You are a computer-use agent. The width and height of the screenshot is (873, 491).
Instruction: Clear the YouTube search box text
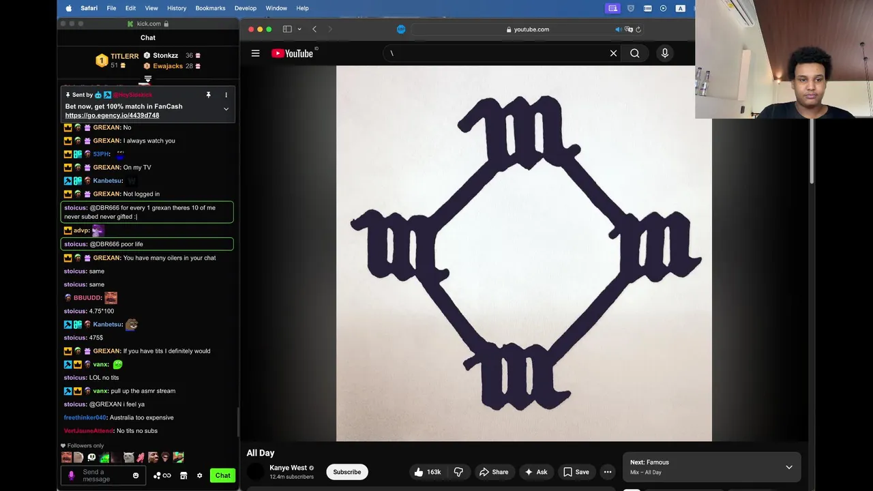(x=613, y=53)
